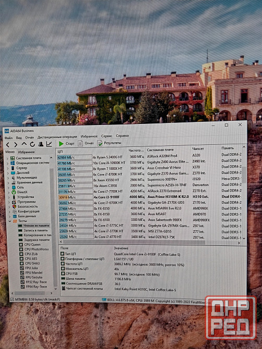
Task: Select Запись в память test item
Action: click(x=33, y=230)
